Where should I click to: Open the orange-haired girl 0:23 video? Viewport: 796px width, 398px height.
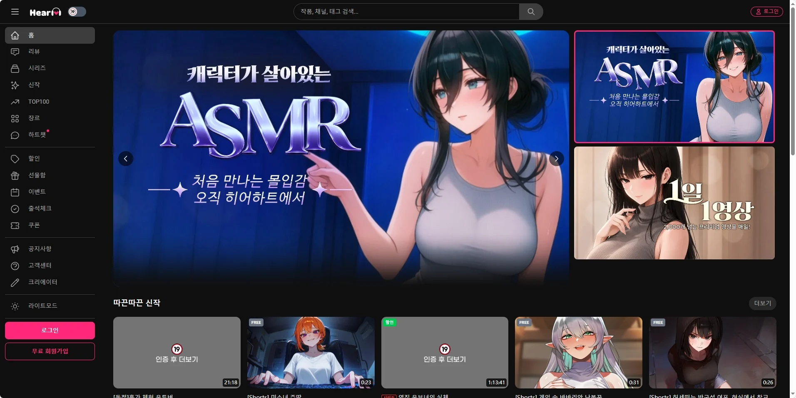(x=311, y=353)
